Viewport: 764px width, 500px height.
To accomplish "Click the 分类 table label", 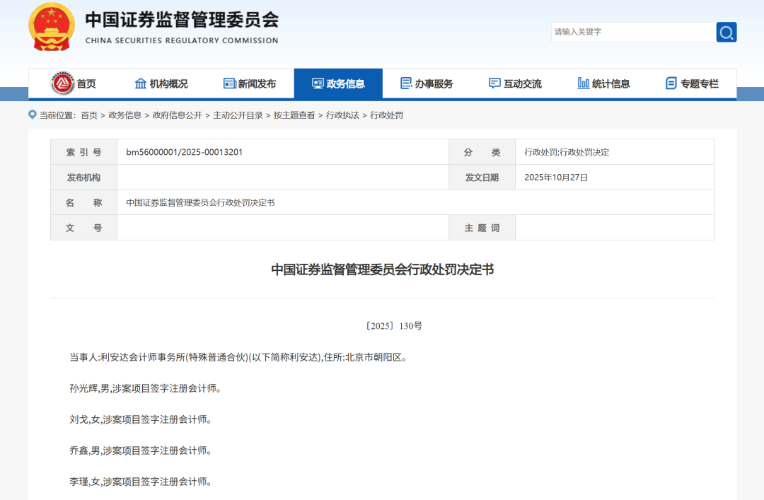I will (x=482, y=152).
